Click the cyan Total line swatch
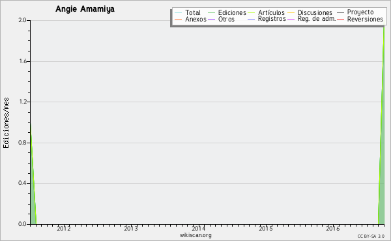 179,12
